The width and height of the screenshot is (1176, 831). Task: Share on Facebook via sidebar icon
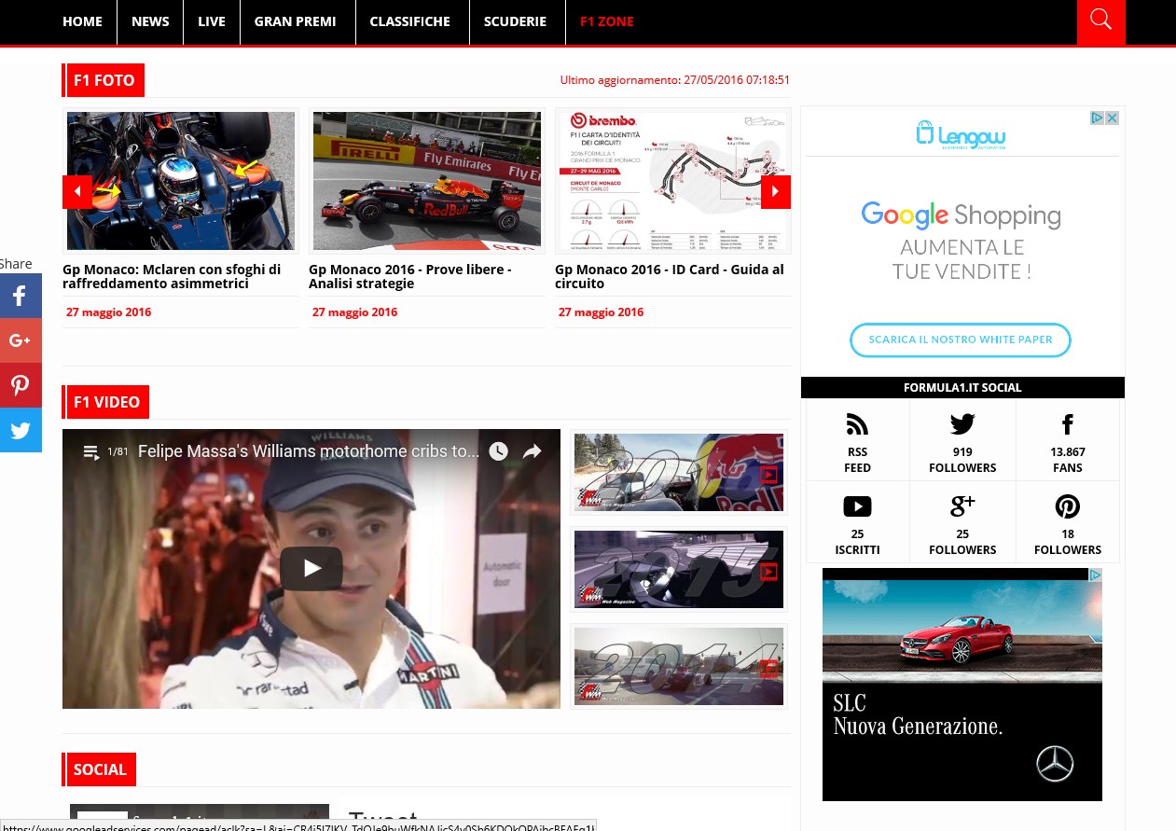click(x=21, y=296)
